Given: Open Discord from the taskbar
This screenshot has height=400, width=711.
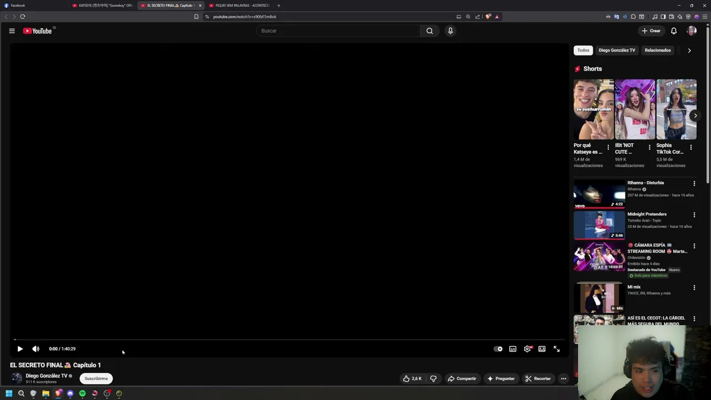Looking at the screenshot, I should tap(70, 393).
